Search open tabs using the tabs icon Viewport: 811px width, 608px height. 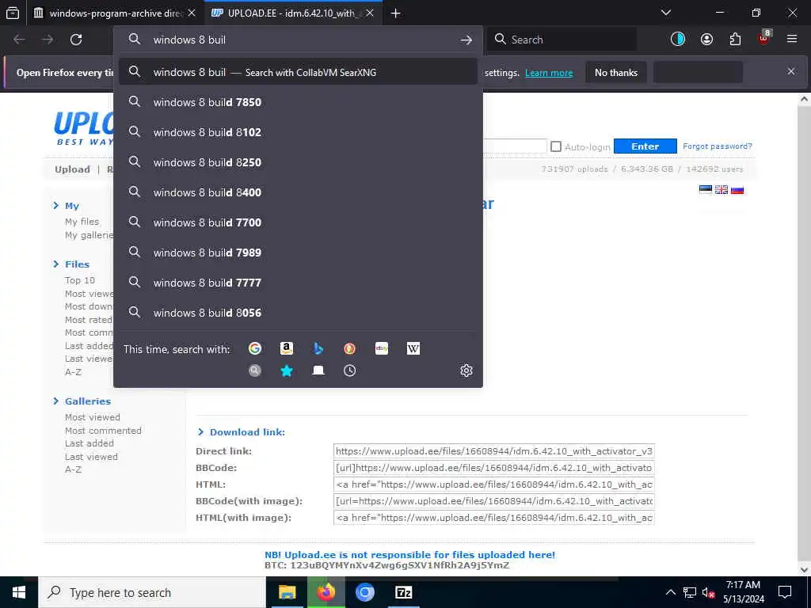click(x=318, y=370)
